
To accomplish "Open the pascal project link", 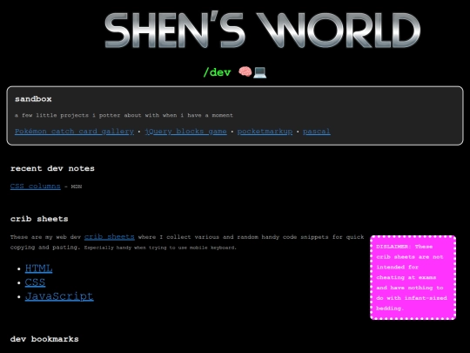I will pyautogui.click(x=317, y=132).
